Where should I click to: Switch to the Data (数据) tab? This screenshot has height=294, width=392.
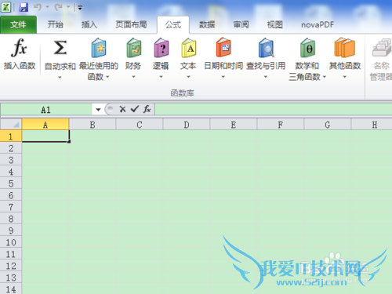207,24
